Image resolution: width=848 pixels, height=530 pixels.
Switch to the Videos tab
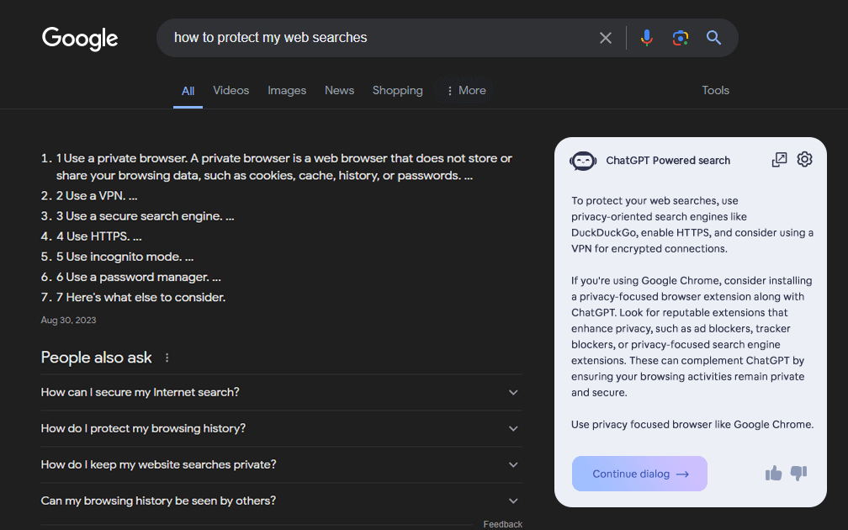[x=231, y=91]
